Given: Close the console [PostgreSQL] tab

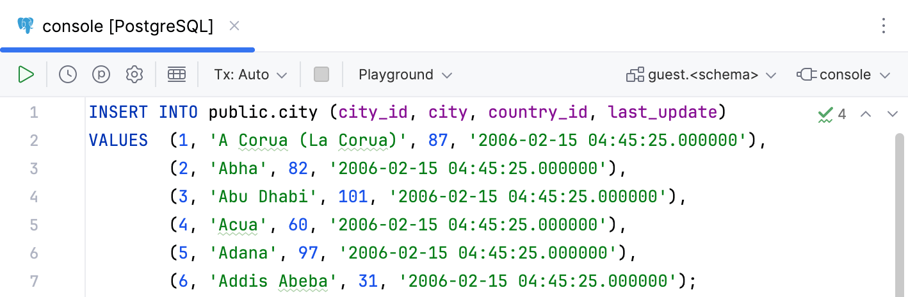Looking at the screenshot, I should (x=234, y=26).
